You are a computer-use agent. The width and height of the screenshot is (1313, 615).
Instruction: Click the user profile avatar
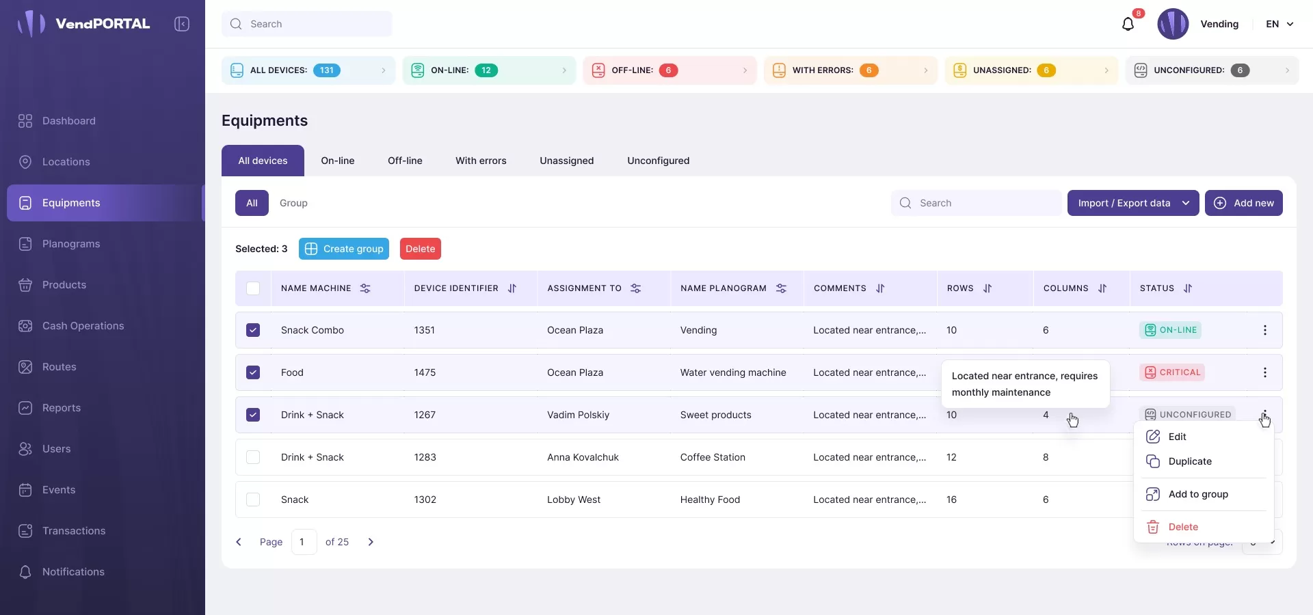[1172, 24]
